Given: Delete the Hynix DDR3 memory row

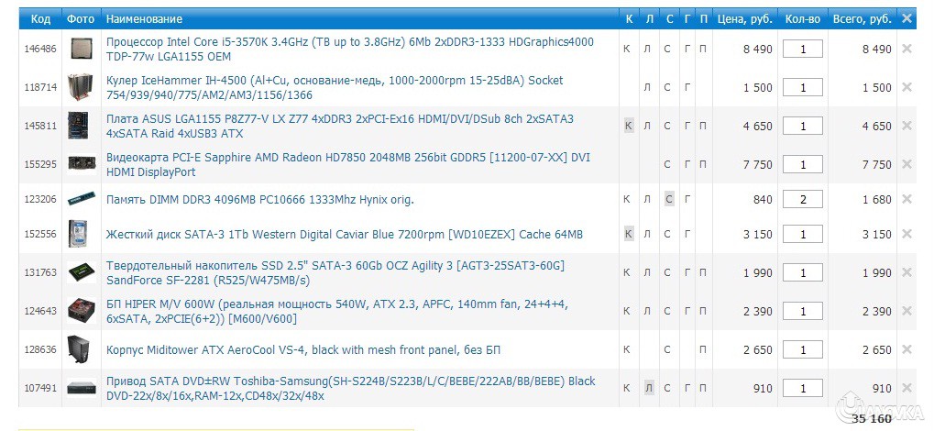Looking at the screenshot, I should coord(907,199).
